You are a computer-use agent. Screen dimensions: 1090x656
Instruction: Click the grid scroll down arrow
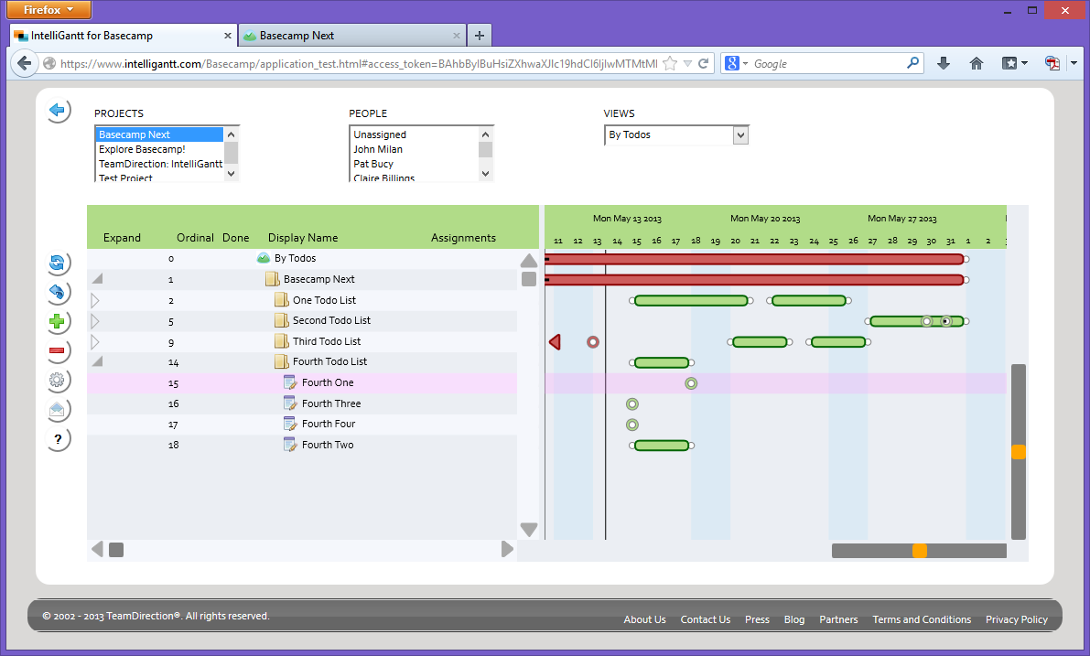(x=529, y=530)
